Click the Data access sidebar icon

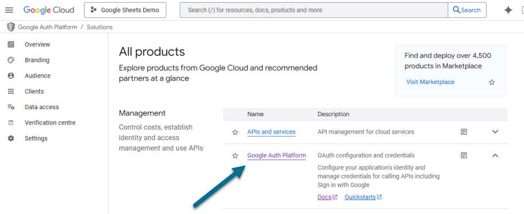click(x=11, y=107)
